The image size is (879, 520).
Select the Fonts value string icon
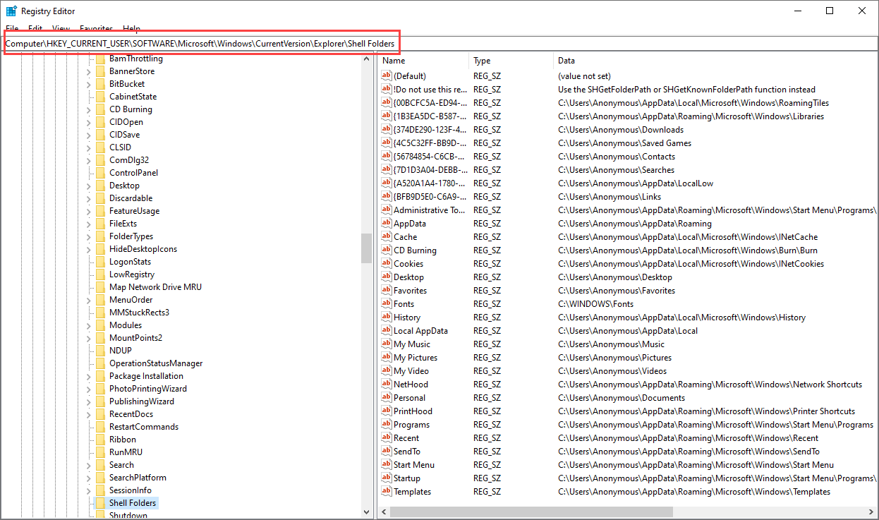pos(387,303)
